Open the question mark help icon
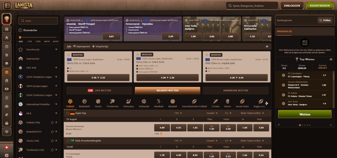 point(6,156)
